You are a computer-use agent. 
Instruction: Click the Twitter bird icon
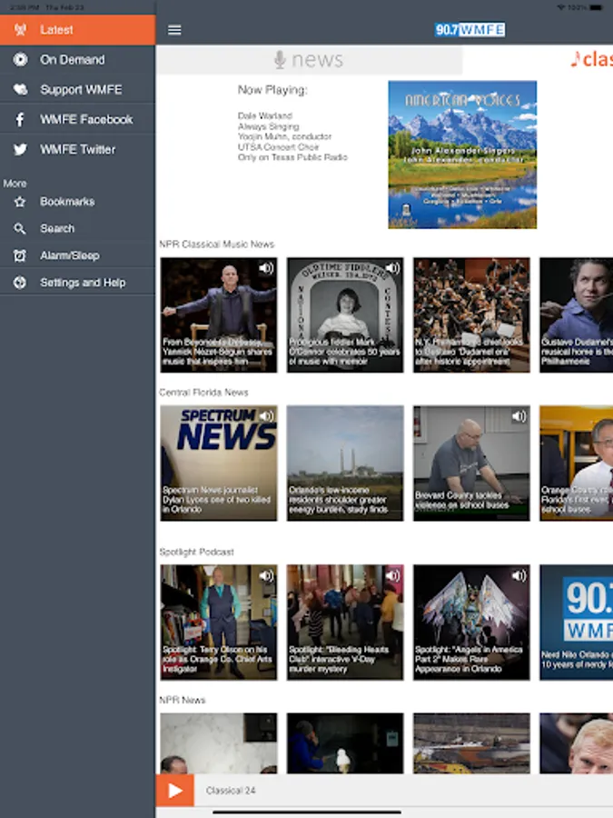20,149
